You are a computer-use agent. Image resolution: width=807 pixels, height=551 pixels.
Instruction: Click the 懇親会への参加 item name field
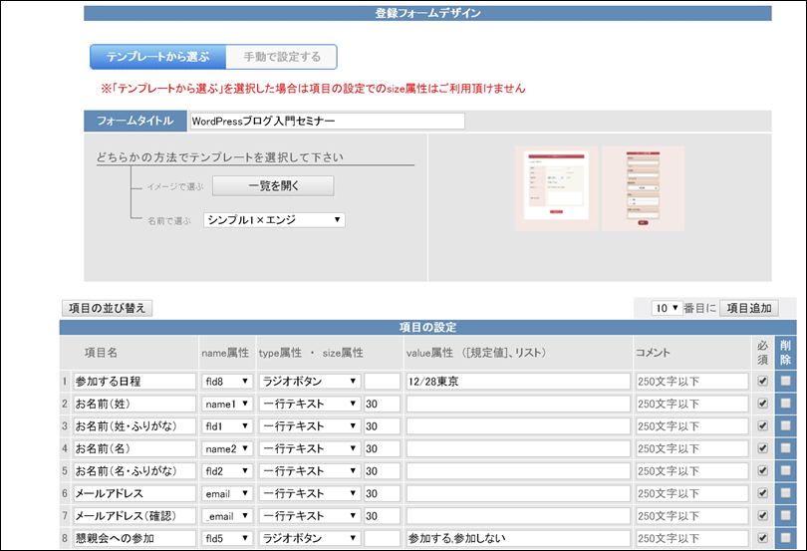click(x=134, y=538)
